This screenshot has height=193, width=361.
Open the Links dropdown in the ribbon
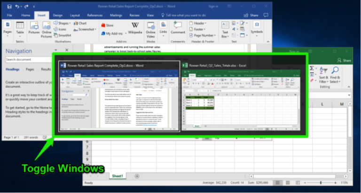tap(163, 29)
